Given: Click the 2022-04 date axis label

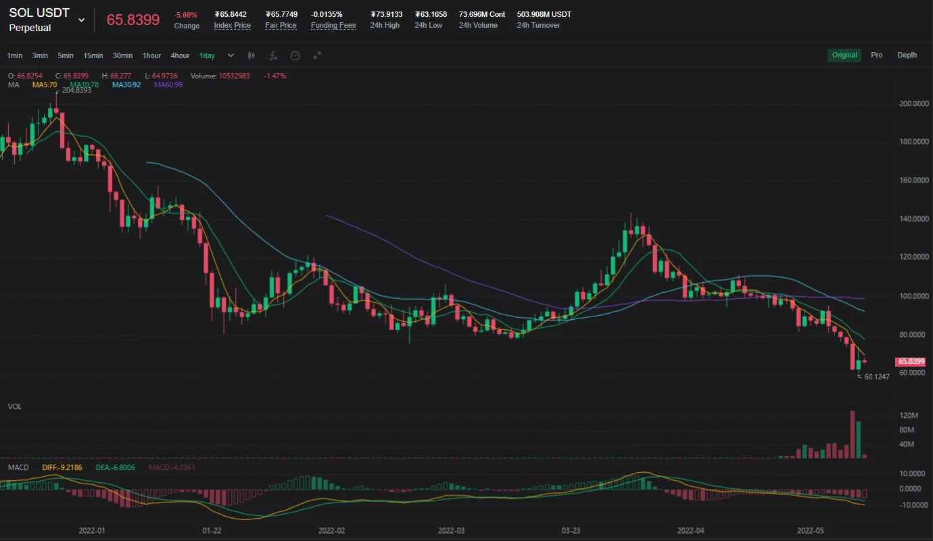Looking at the screenshot, I should 691,531.
